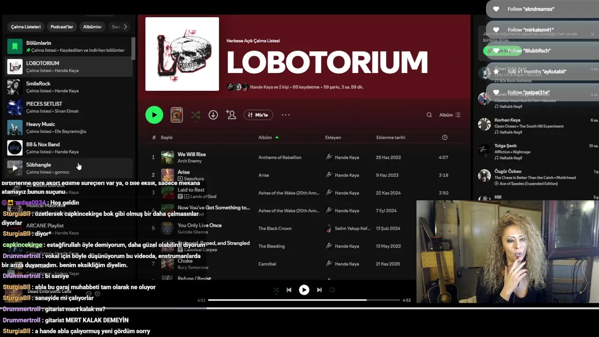Click Hande Kaya adder on We Will Rise row
The height and width of the screenshot is (337, 599).
pos(347,157)
